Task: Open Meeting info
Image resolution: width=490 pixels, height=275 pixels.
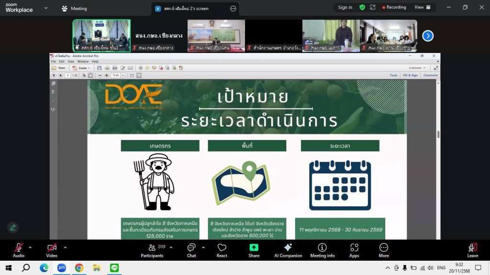Action: [322, 250]
